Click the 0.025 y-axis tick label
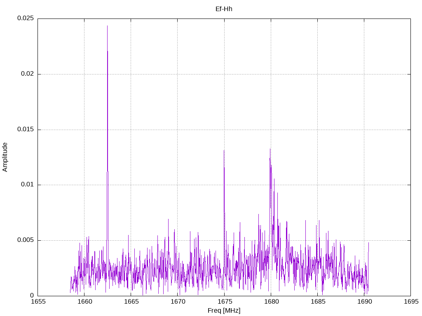This screenshot has width=422, height=316. (x=26, y=18)
